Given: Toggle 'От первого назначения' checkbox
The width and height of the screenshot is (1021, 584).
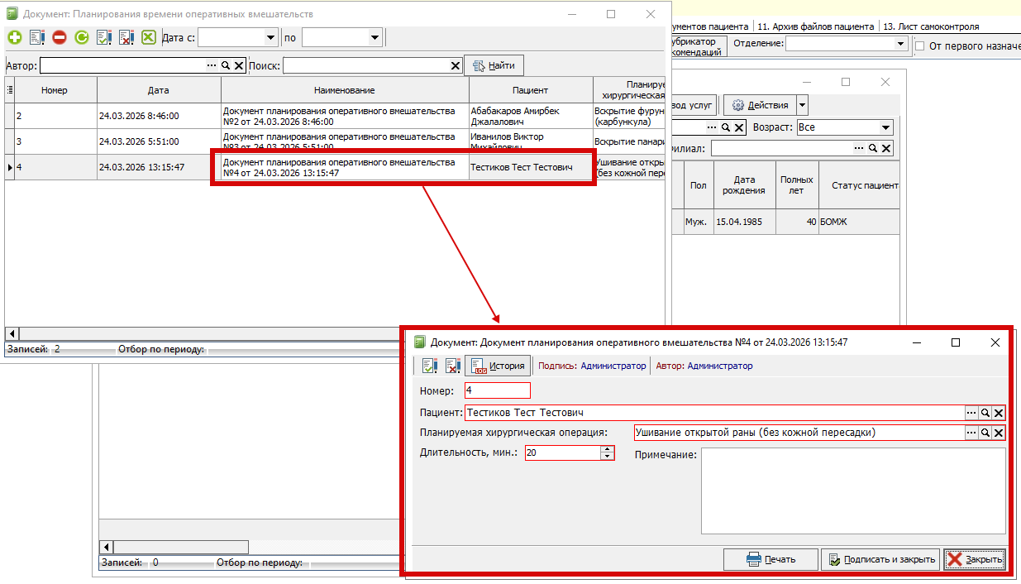Looking at the screenshot, I should click(919, 46).
